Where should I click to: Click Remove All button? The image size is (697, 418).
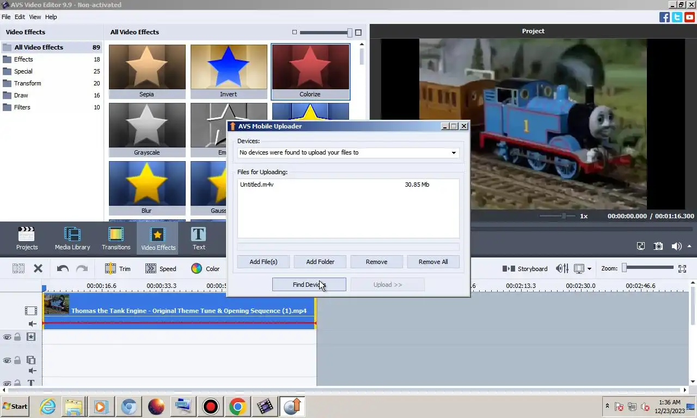tap(433, 262)
